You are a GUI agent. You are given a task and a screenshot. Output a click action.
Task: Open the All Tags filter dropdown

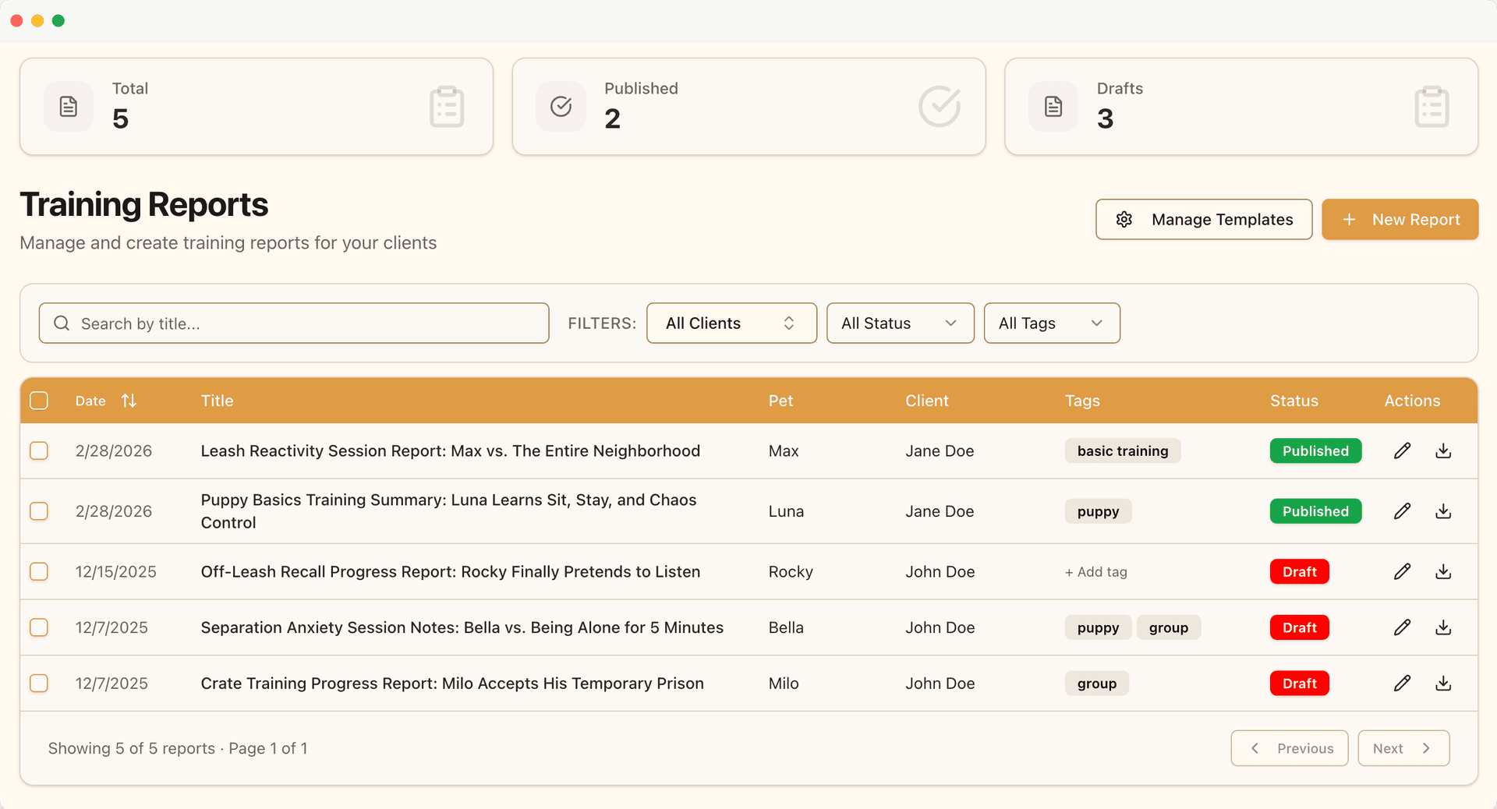pyautogui.click(x=1051, y=323)
